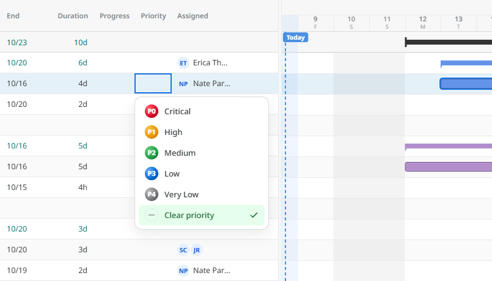Screen dimensions: 492x281
Task: Choose High from the priority menu
Action: point(202,132)
